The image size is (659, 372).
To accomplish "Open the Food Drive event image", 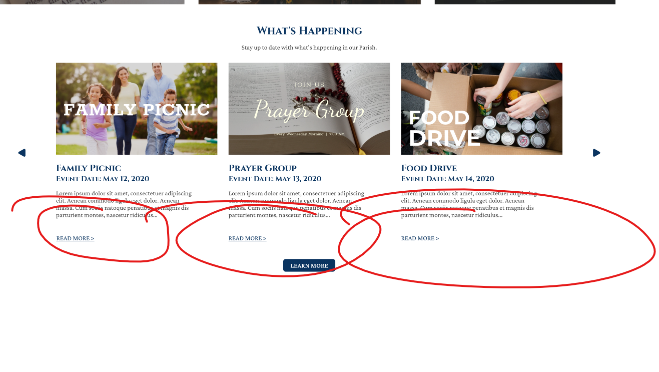I will [x=481, y=109].
